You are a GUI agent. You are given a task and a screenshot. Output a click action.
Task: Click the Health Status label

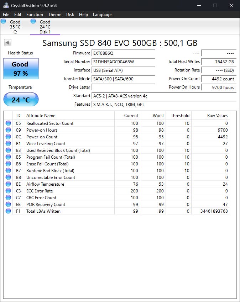click(20, 53)
